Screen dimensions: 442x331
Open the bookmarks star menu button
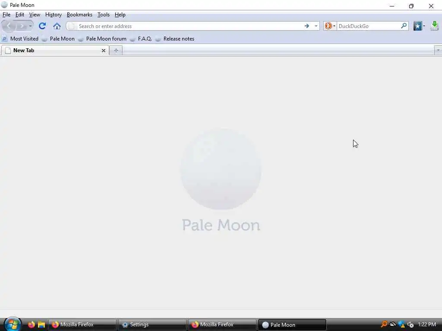(x=419, y=26)
